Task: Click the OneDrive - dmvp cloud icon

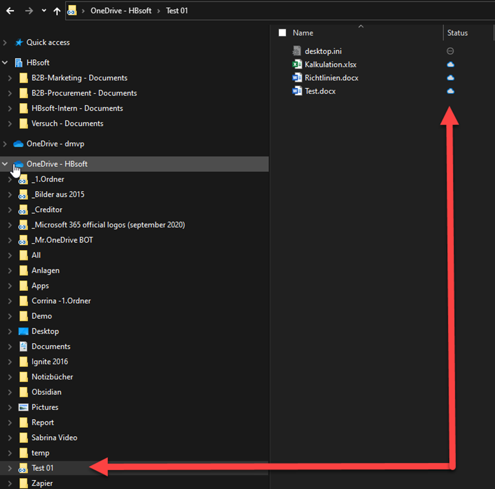Action: (x=18, y=144)
